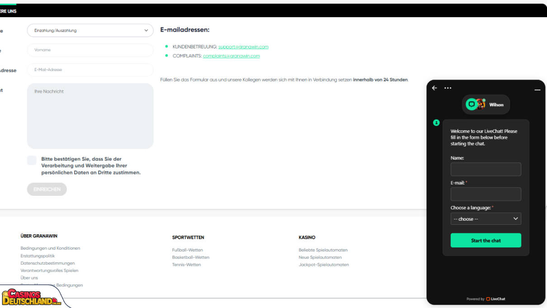The image size is (547, 308).
Task: Open the Einzahlung/Auszahlung dropdown
Action: [90, 30]
